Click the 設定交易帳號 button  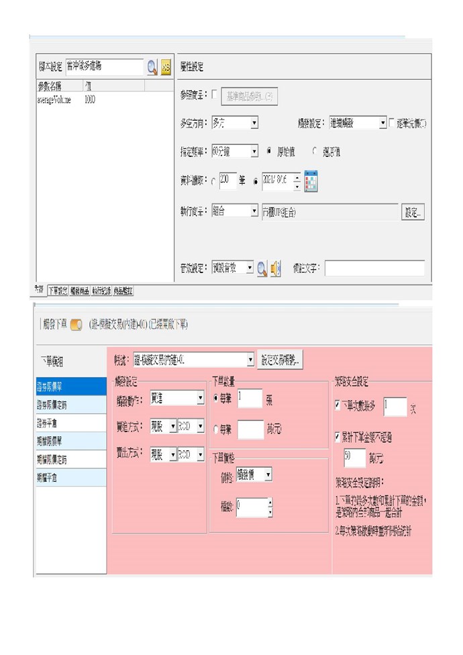pyautogui.click(x=280, y=360)
